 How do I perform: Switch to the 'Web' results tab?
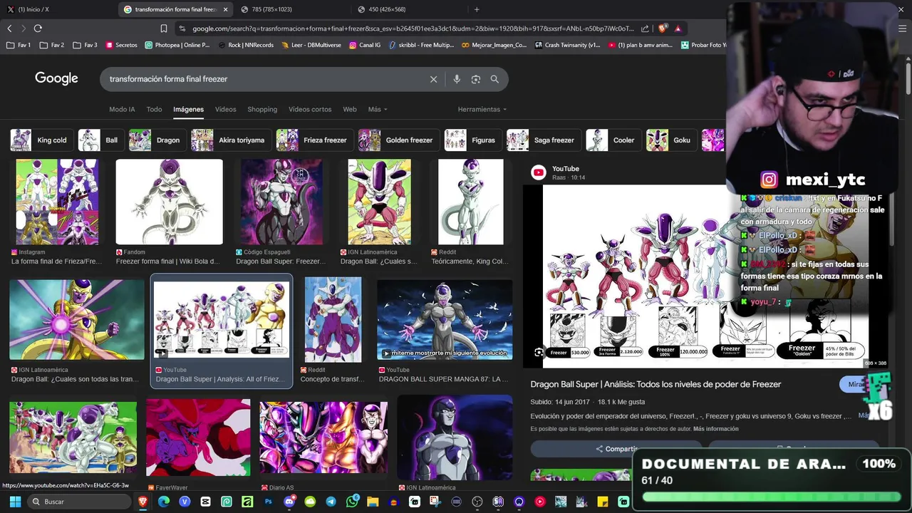(x=350, y=109)
